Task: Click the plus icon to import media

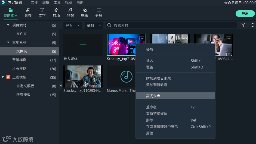Action: (x=83, y=45)
